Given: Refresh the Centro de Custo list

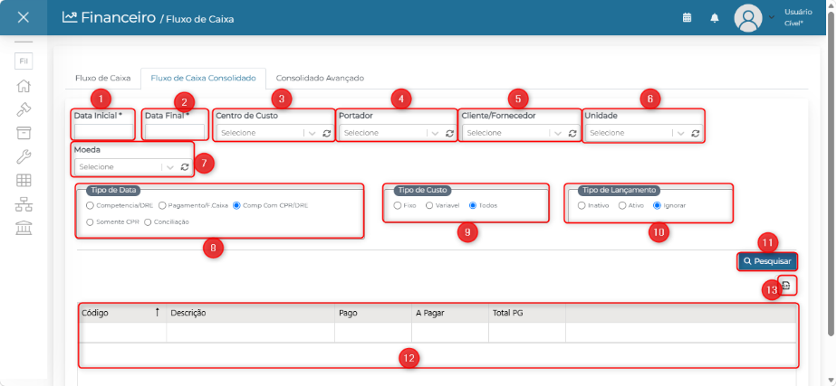Looking at the screenshot, I should pos(327,133).
